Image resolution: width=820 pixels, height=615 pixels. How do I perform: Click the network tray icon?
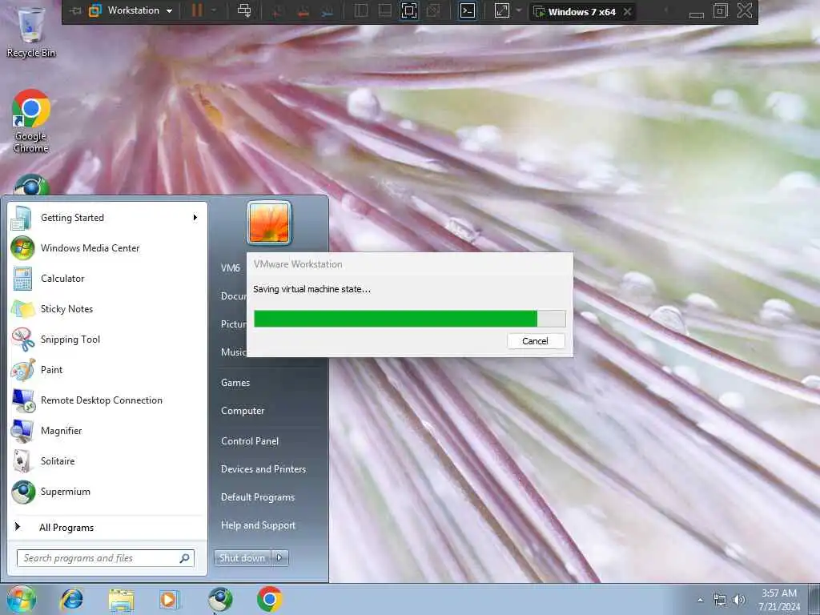[x=720, y=601]
